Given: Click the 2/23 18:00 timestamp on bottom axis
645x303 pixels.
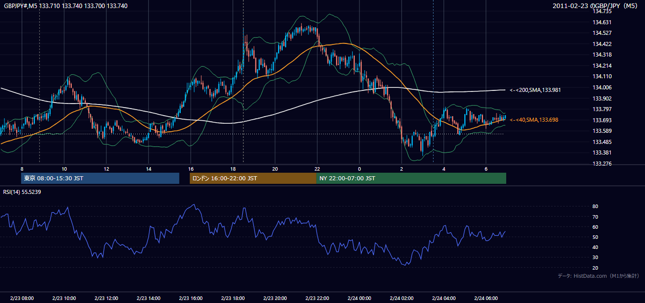Looking at the screenshot, I should tap(233, 298).
